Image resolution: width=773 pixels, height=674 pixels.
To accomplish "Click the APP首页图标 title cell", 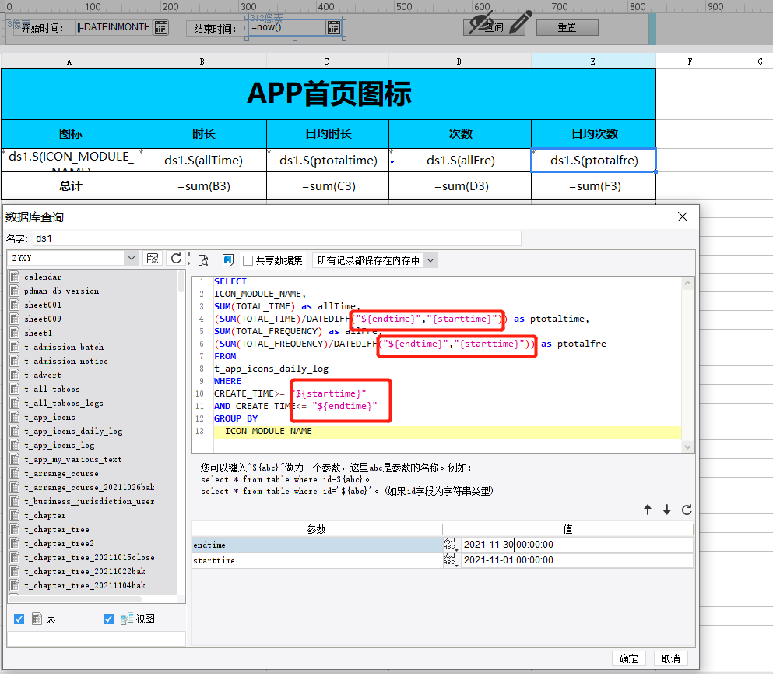I will (329, 94).
